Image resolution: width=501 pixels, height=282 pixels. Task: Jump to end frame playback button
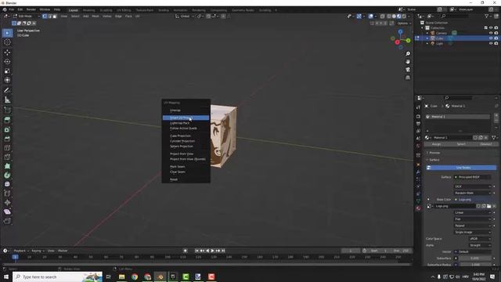[x=223, y=251]
